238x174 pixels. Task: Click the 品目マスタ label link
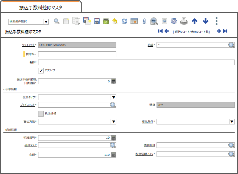(31, 145)
